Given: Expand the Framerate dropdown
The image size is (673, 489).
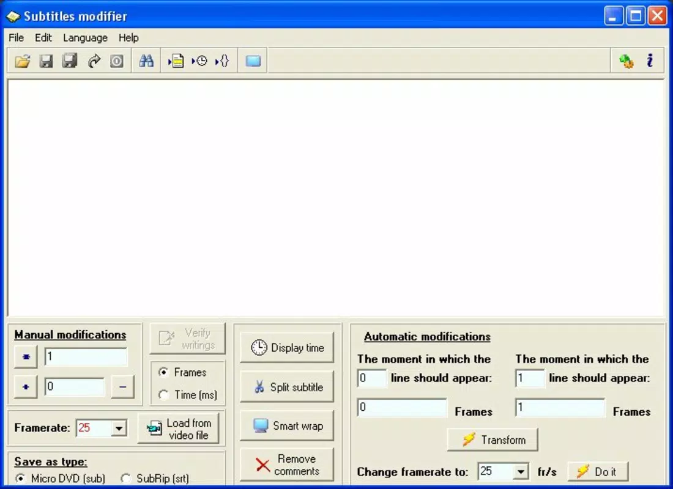Looking at the screenshot, I should pyautogui.click(x=119, y=428).
